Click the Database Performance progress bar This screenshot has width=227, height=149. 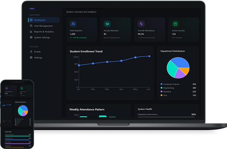click(166, 117)
